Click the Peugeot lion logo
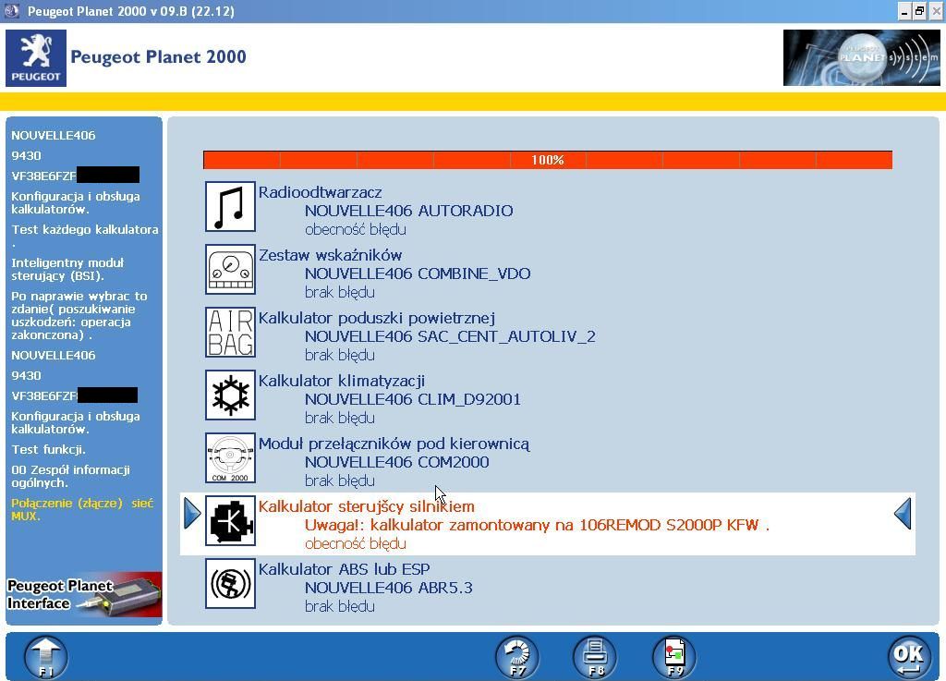 click(36, 57)
